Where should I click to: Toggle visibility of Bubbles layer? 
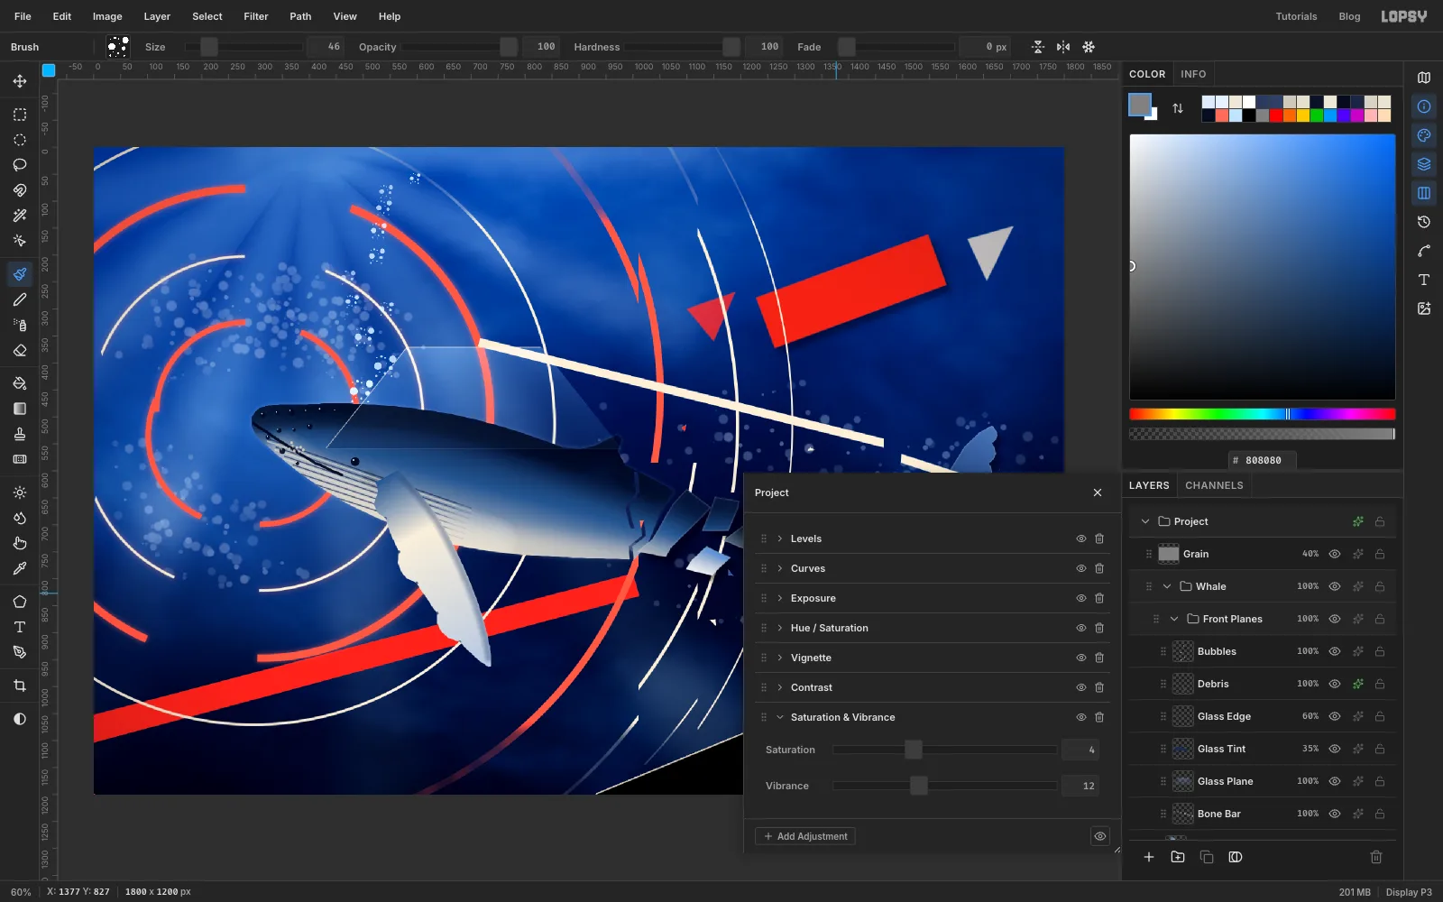tap(1335, 651)
